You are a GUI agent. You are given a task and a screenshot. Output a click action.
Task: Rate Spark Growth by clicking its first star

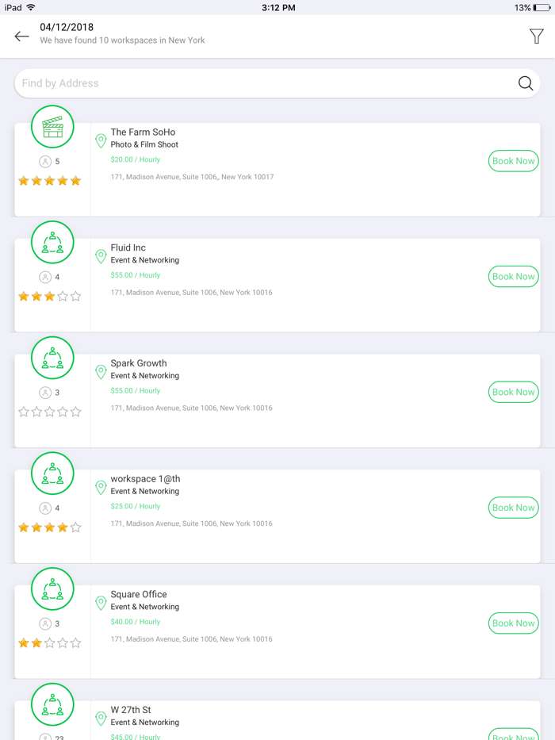[x=23, y=412]
